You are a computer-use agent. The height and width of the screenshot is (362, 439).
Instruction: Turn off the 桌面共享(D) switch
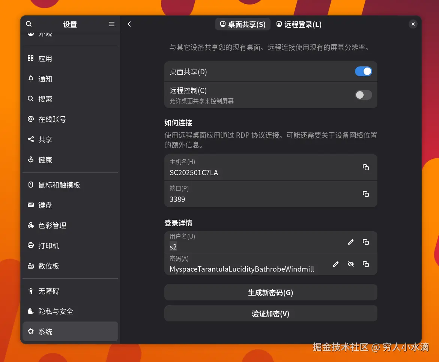(x=364, y=71)
